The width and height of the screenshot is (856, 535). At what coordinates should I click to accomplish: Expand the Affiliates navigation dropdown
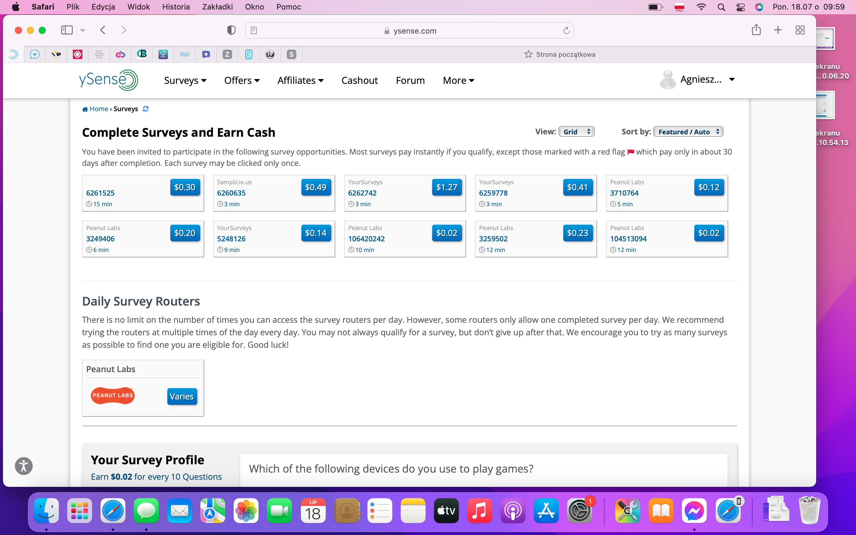click(300, 80)
